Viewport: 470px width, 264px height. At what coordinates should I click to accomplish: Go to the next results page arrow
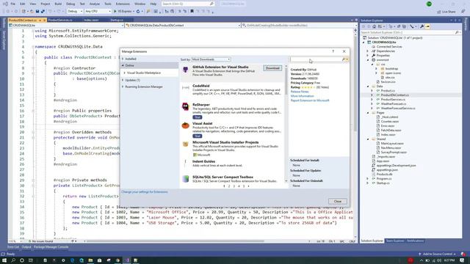248,186
